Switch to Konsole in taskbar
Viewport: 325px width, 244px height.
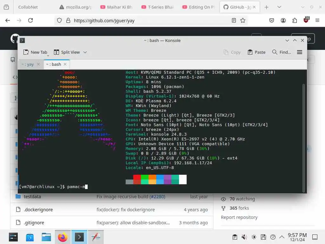click(79, 237)
